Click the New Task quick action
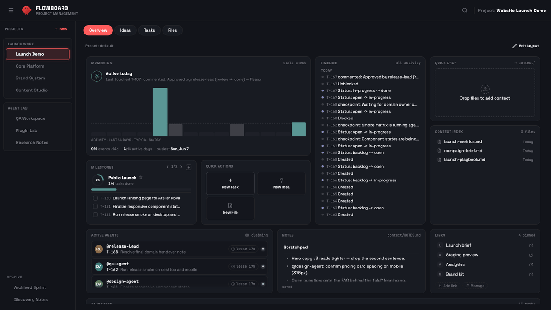This screenshot has width=551, height=310. [x=230, y=183]
